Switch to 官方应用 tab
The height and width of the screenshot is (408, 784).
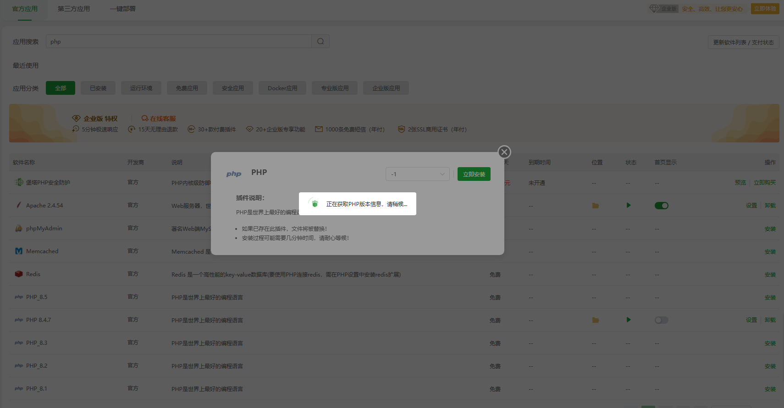click(x=25, y=9)
